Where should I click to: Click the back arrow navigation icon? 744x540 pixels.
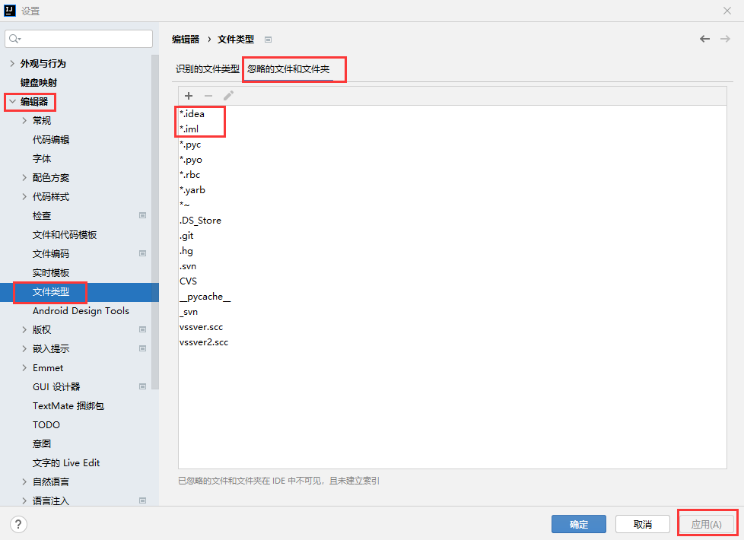704,39
